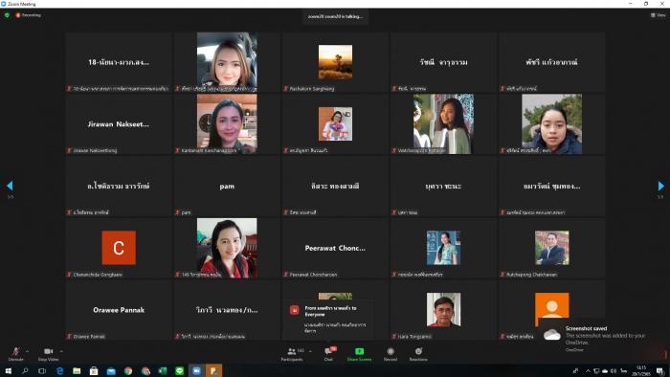
Task: Select the orange C avatar tile
Action: [x=119, y=248]
